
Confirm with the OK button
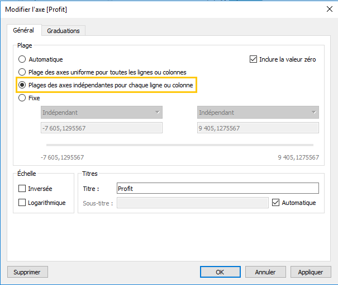tap(220, 272)
